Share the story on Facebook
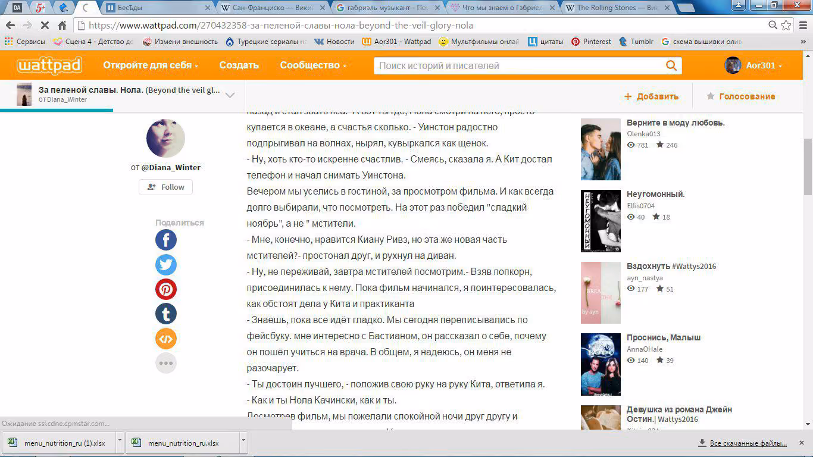The image size is (813, 457). click(166, 240)
